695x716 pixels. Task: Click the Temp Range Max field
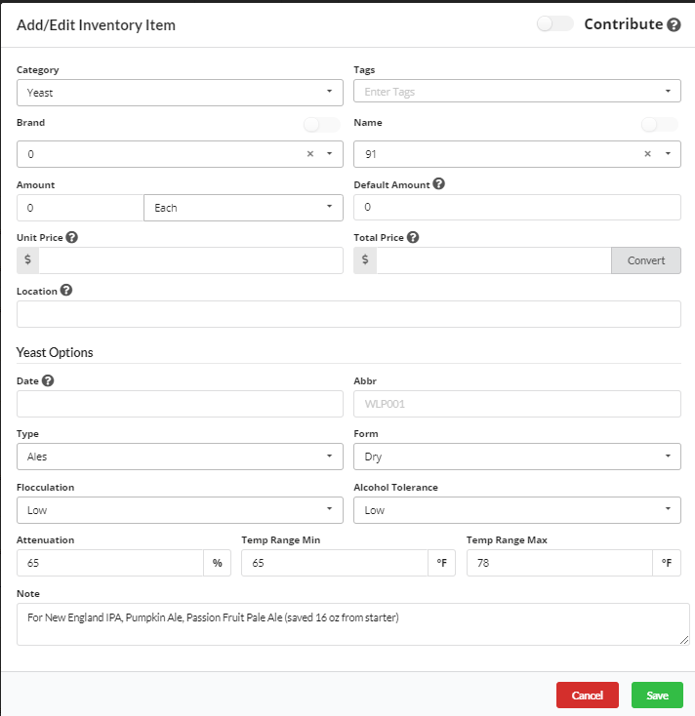559,563
